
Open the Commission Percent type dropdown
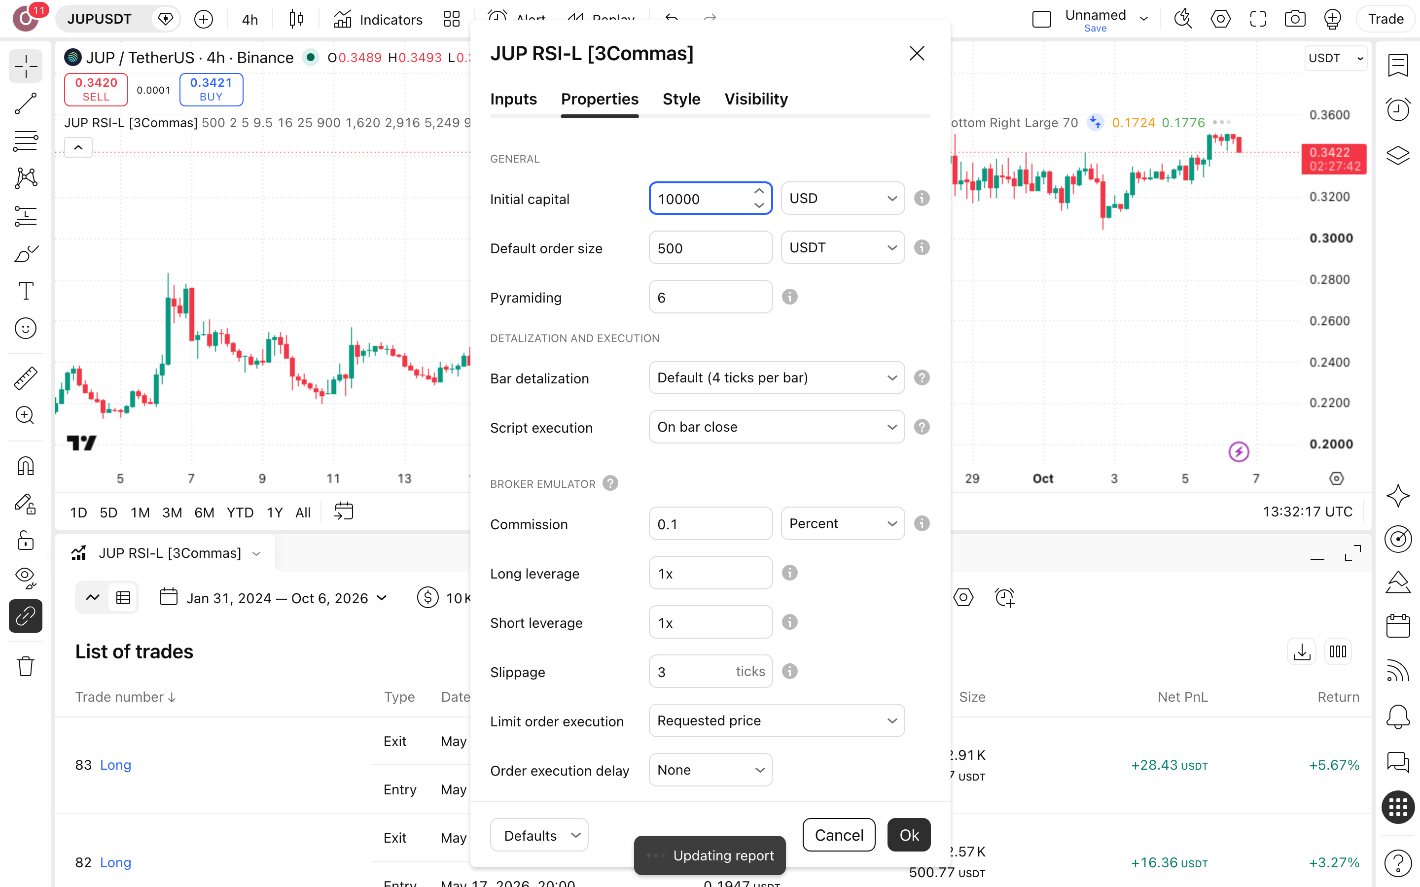[x=843, y=523]
